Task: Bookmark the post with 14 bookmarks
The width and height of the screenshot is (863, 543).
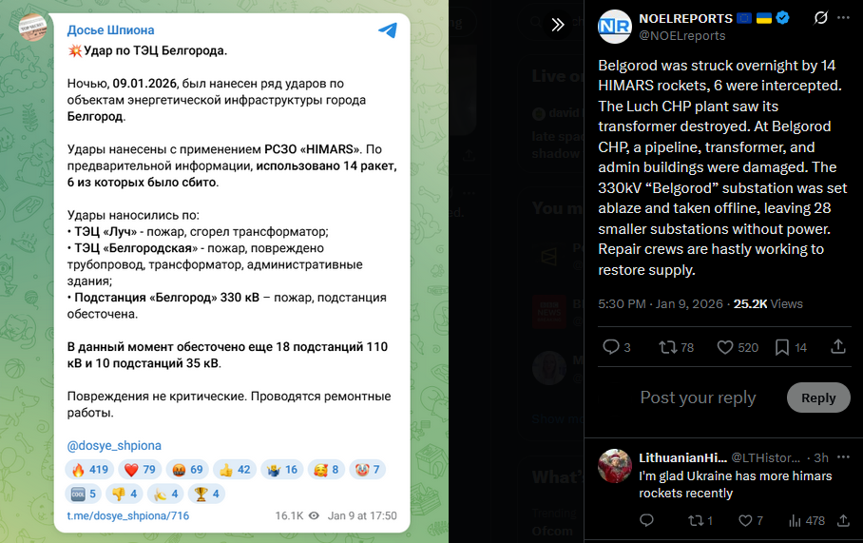Action: pos(791,347)
